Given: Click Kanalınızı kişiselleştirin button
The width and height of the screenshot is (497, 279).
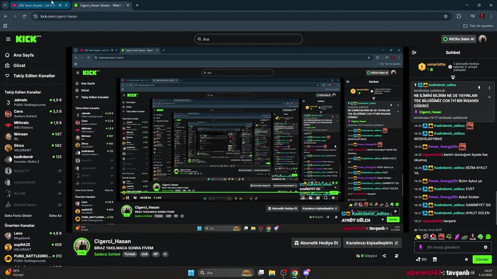Looking at the screenshot, I should (372, 243).
